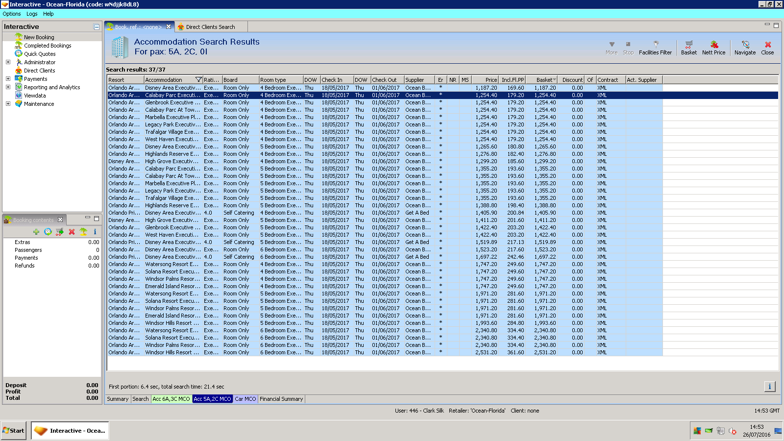
Task: Click the clock refresh icon in Booking contents
Action: coord(48,232)
